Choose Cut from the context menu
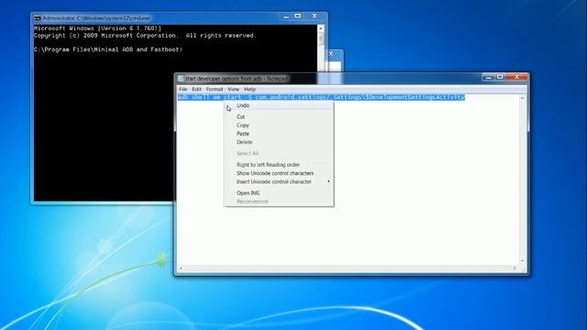587x330 pixels. coord(279,116)
